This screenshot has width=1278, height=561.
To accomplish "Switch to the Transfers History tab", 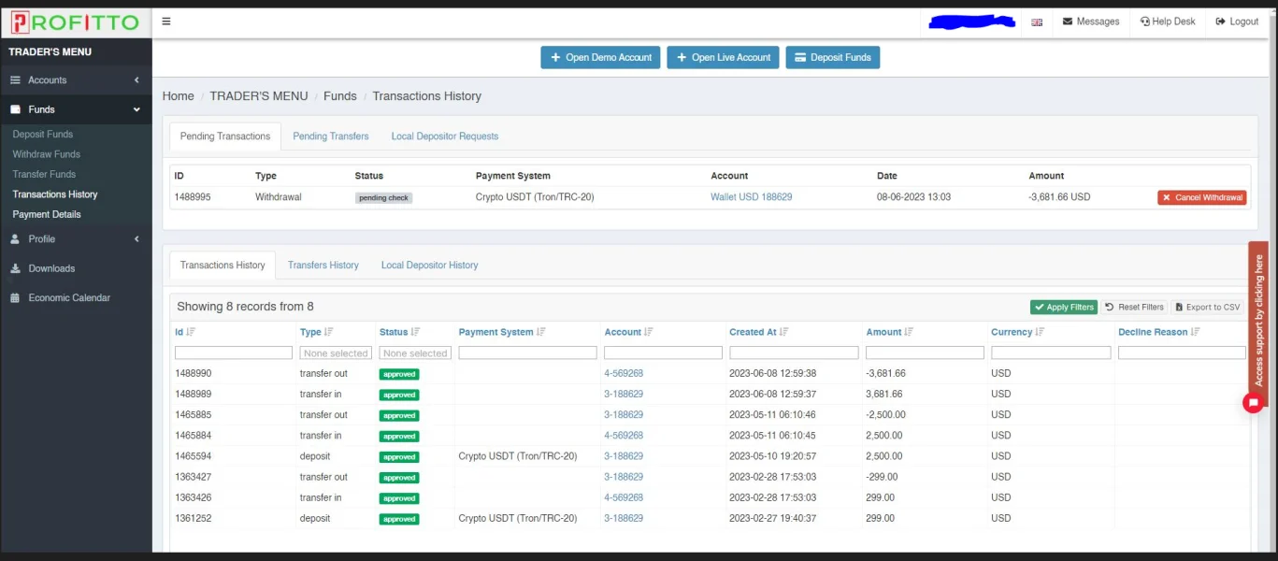I will point(323,266).
